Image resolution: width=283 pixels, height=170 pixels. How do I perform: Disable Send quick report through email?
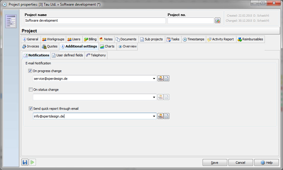(31, 109)
